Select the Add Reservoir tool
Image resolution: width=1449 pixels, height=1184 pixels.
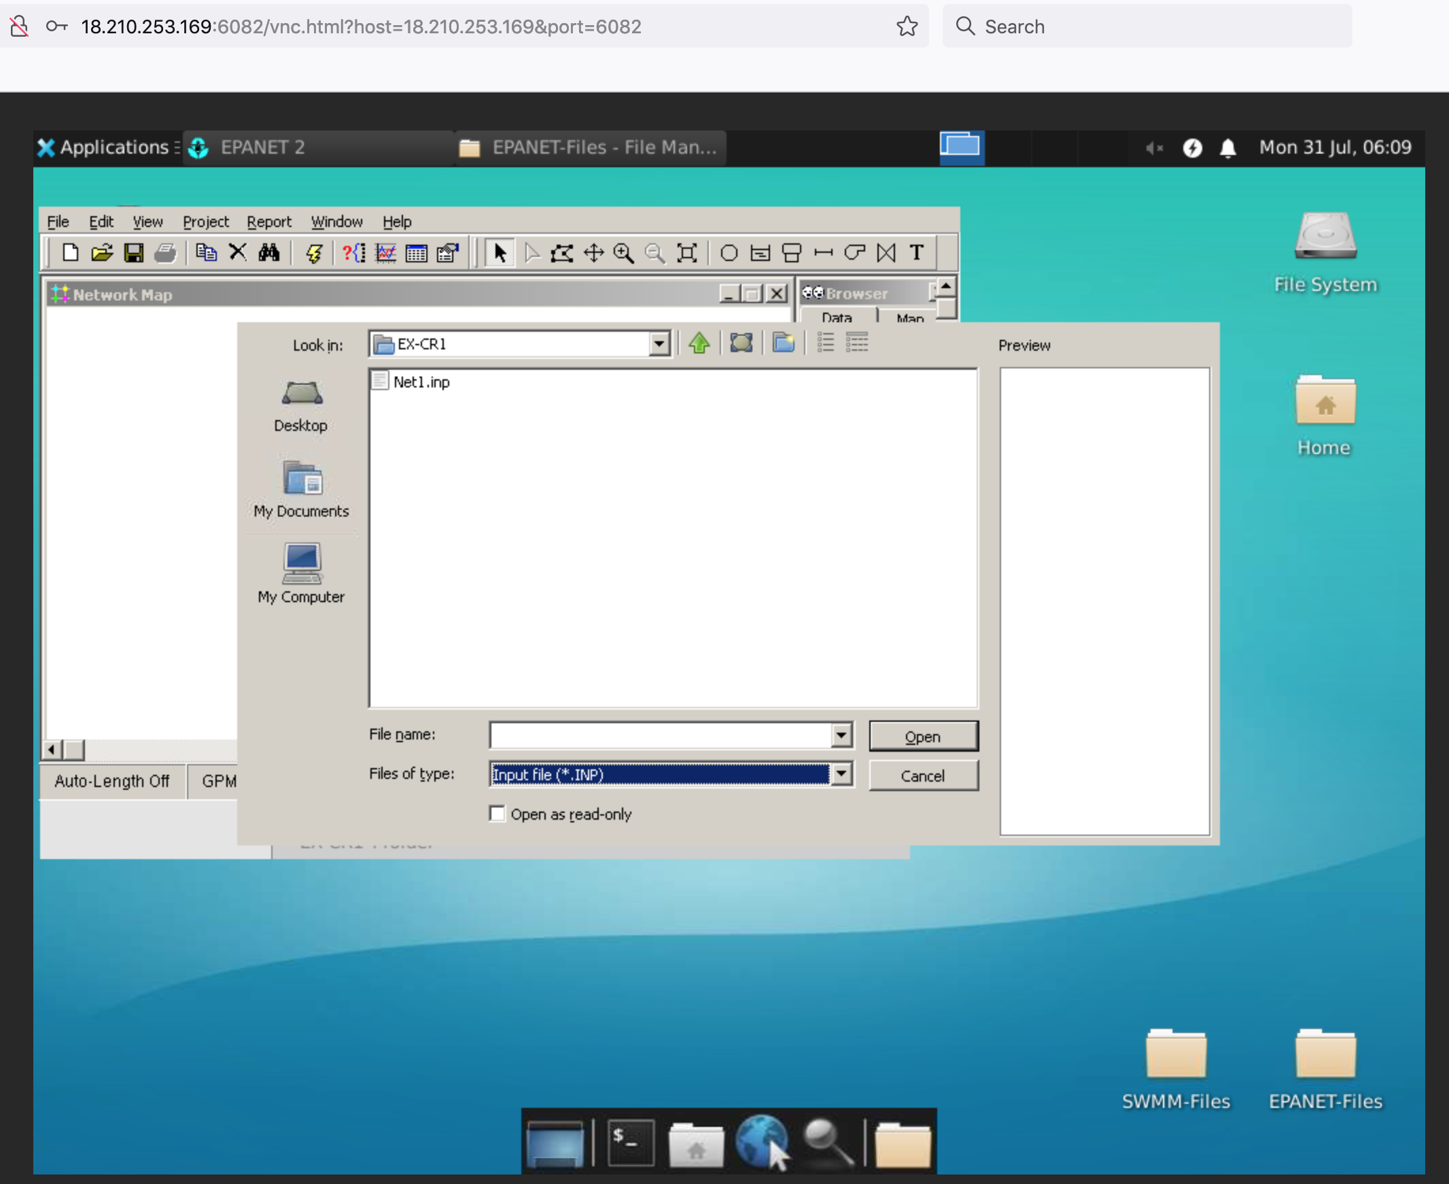point(761,253)
